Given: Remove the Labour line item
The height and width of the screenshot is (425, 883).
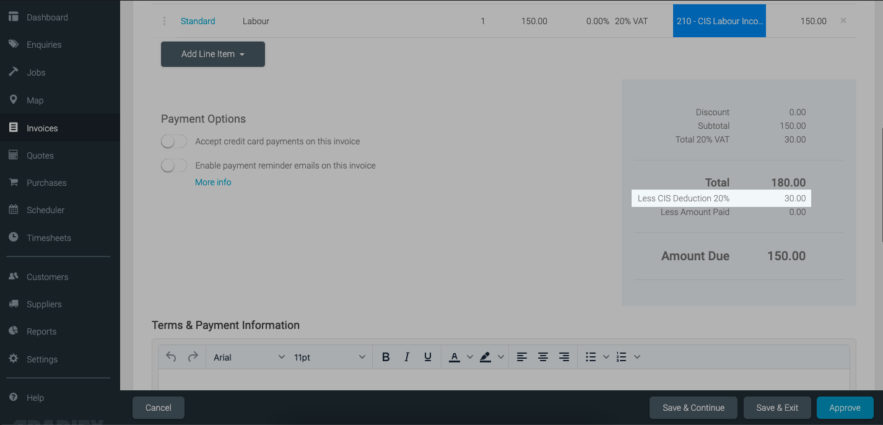Looking at the screenshot, I should pyautogui.click(x=843, y=21).
